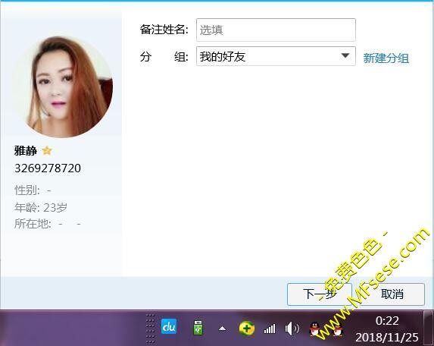Open the 360 green plus tray icon

(247, 329)
